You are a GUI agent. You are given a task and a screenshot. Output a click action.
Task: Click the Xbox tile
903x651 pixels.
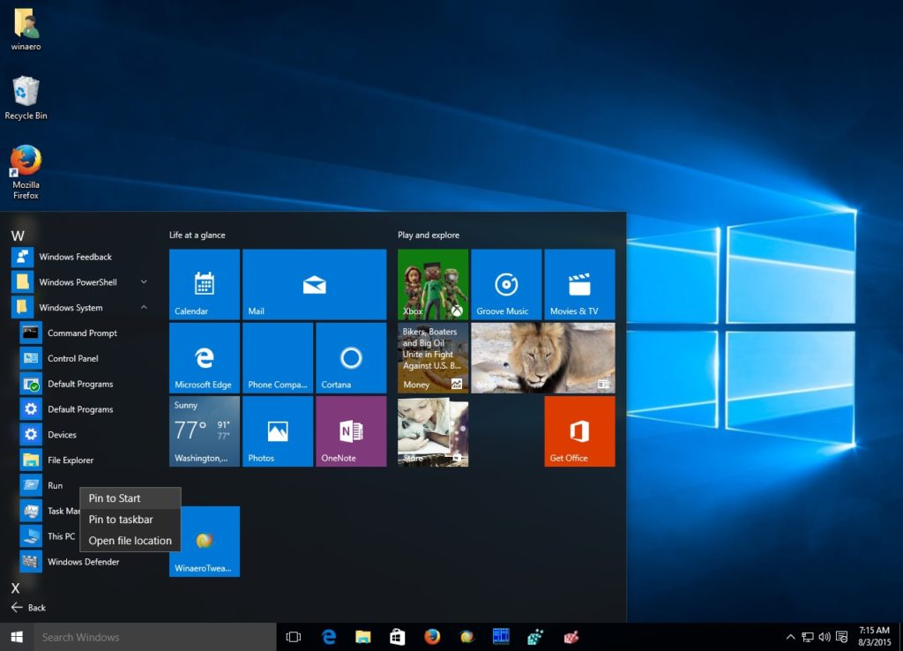432,283
